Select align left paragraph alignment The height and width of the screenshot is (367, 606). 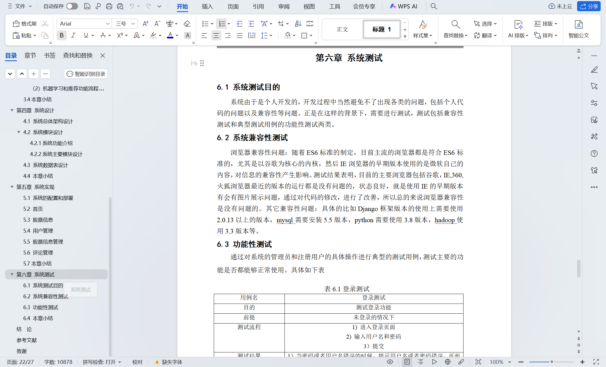point(204,35)
